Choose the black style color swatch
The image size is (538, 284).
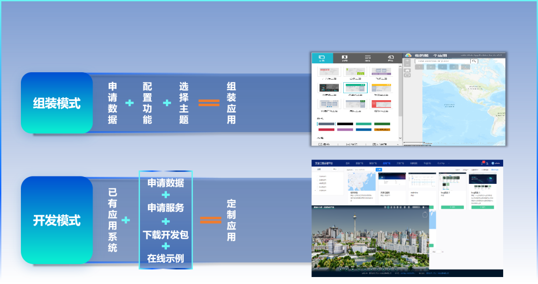coord(344,124)
